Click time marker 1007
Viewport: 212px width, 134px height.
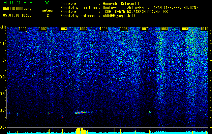(x=144, y=29)
